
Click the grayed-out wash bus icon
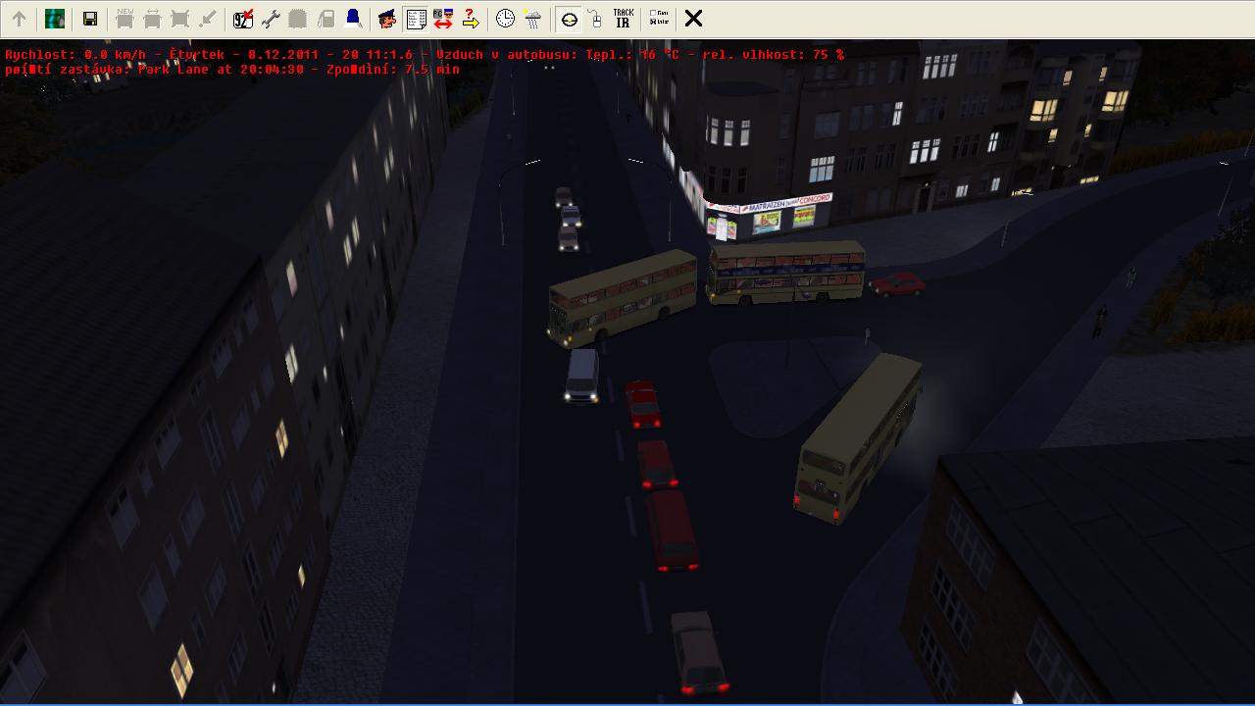point(298,19)
